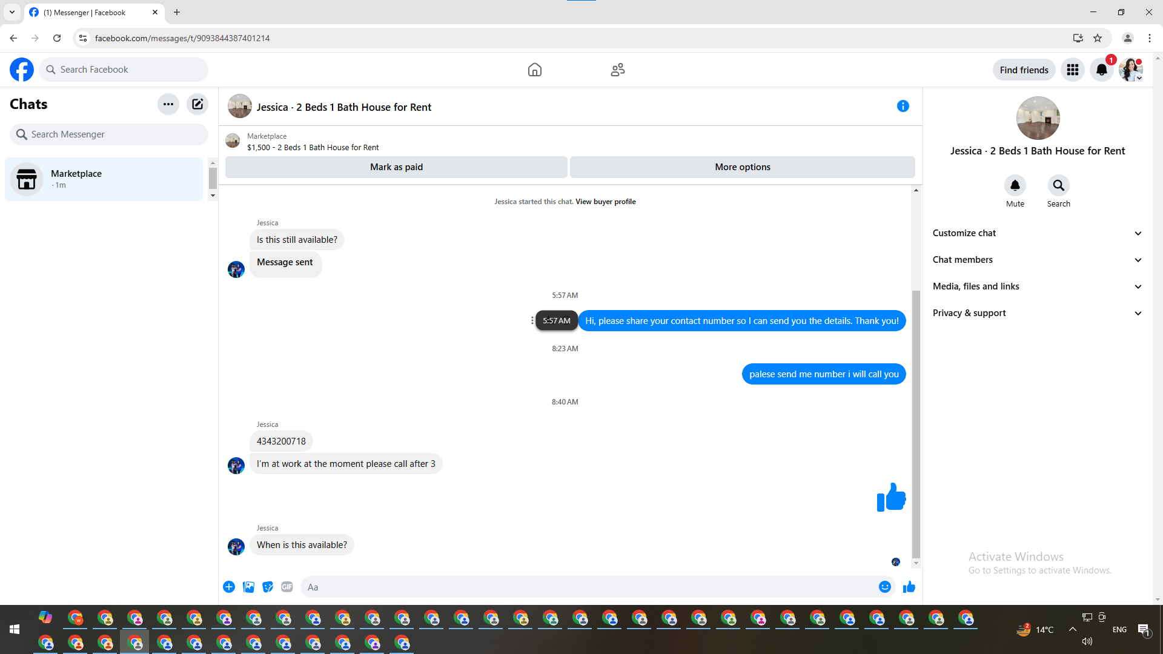Go to the Home feed icon
Screen dimensions: 1163x654
[x=534, y=70]
